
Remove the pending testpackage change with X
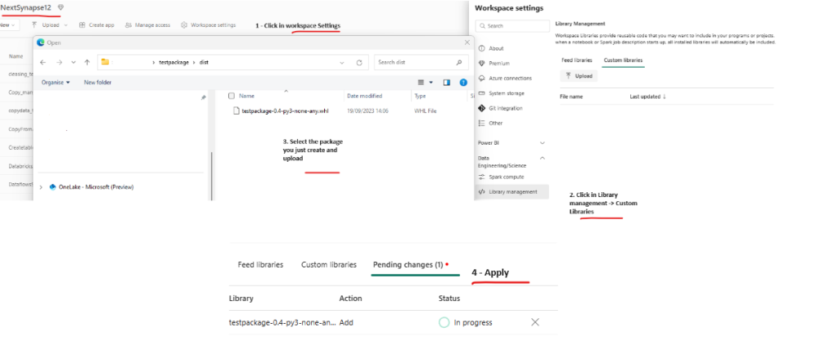click(x=535, y=322)
